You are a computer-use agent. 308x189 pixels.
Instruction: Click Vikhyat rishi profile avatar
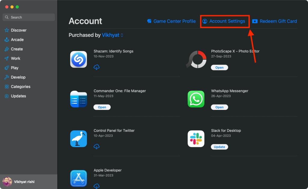pos(7,182)
